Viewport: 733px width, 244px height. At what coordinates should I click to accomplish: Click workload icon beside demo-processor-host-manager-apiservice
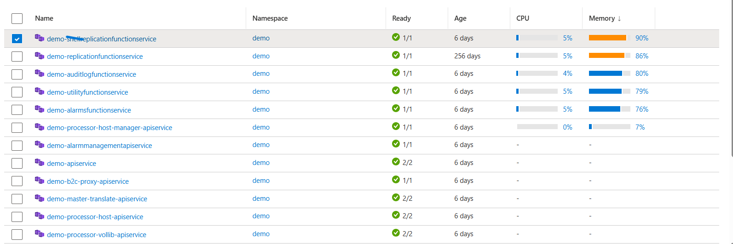tap(40, 127)
